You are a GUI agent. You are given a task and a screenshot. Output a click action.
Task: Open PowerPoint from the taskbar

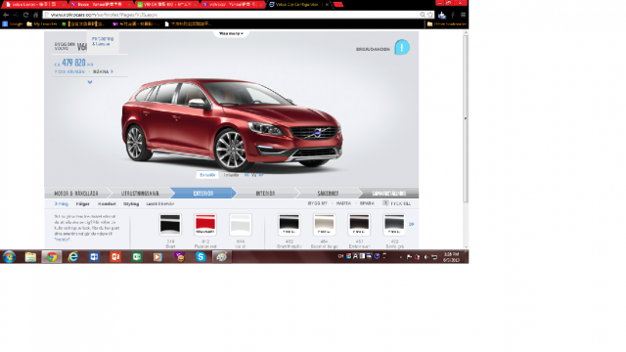pos(115,256)
